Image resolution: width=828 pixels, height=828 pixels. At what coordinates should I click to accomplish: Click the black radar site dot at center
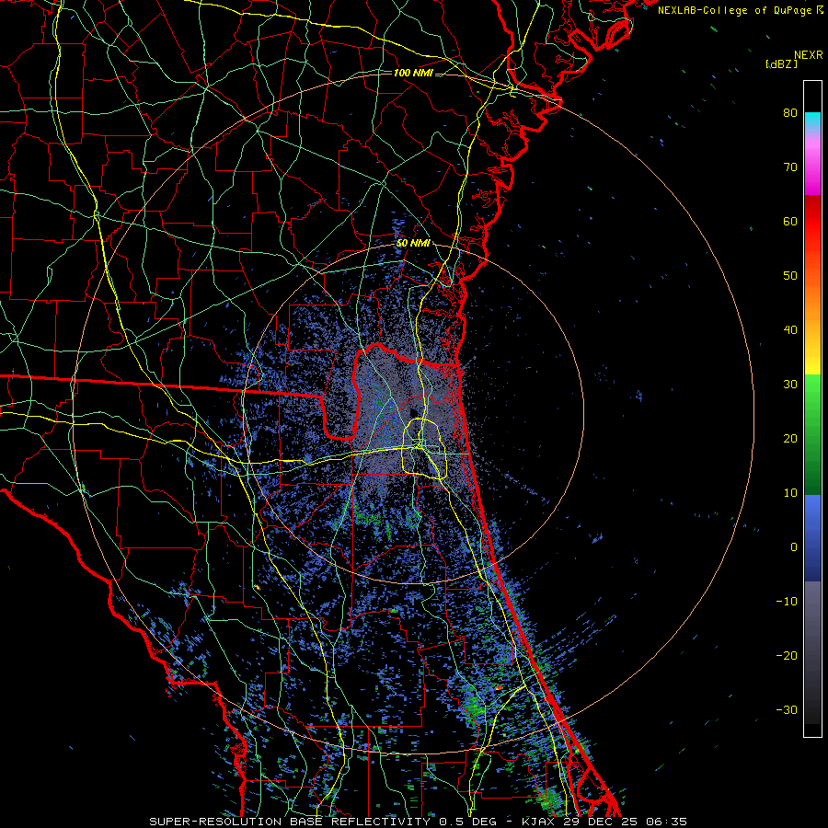tap(413, 412)
